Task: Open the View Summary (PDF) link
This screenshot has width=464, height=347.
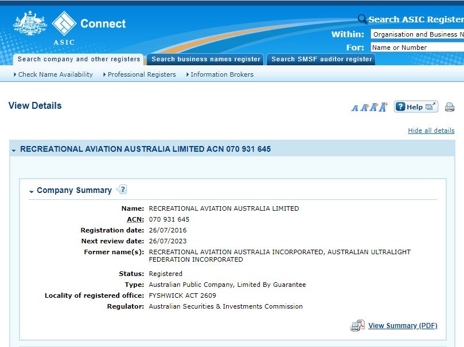Action: (x=403, y=325)
